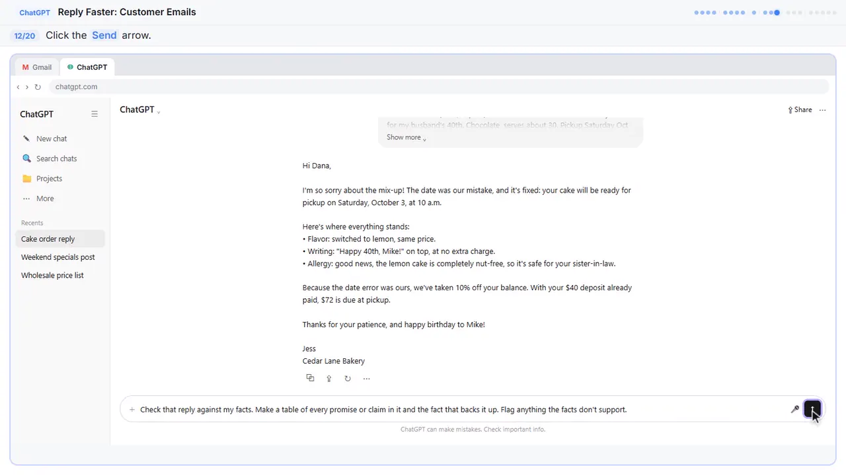This screenshot has height=475, width=846.
Task: Click the New chat pencil icon
Action: 26,139
